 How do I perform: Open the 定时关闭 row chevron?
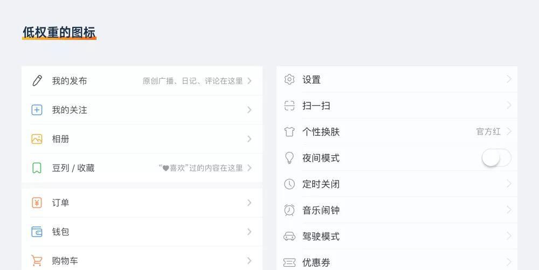pyautogui.click(x=509, y=184)
